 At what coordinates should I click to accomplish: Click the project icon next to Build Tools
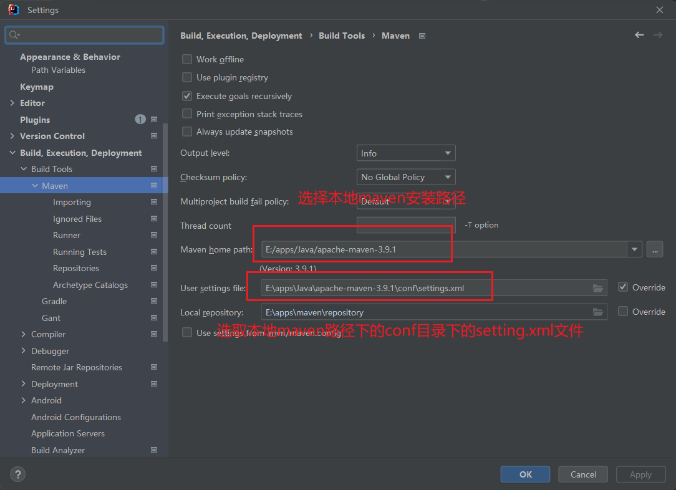pos(154,169)
